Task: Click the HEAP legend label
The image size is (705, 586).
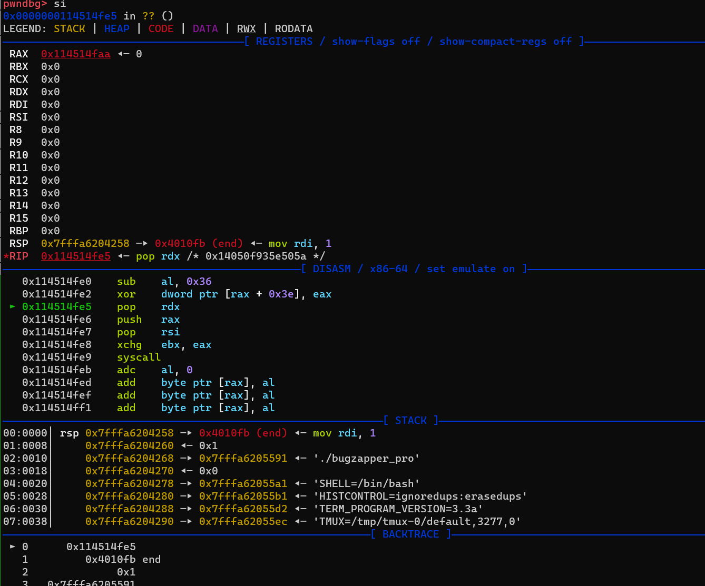Action: (x=117, y=29)
